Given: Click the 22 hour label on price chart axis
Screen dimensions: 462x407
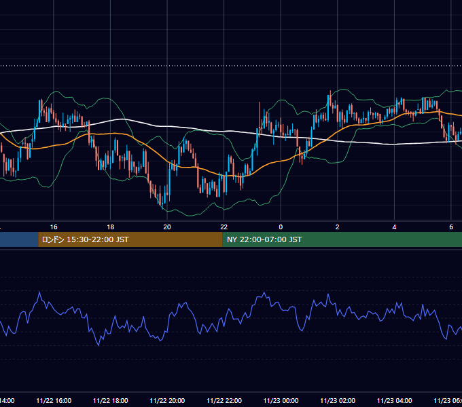Looking at the screenshot, I should 224,227.
